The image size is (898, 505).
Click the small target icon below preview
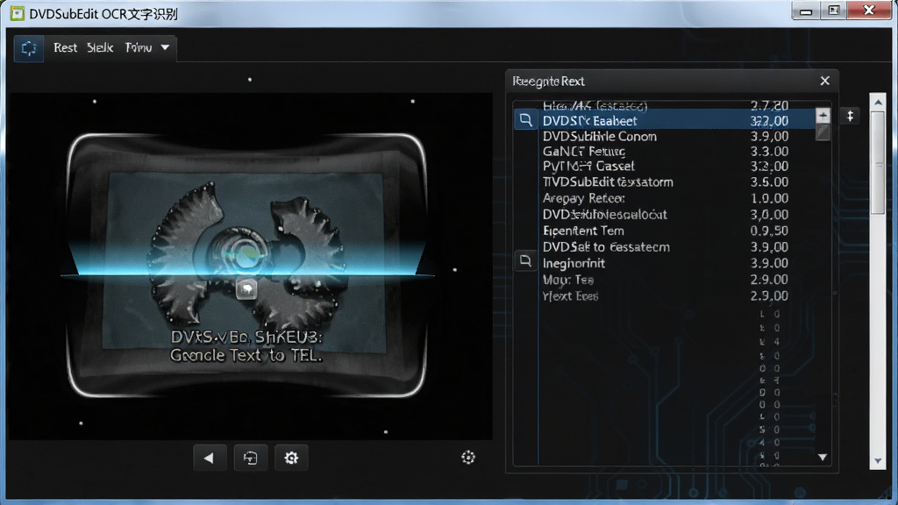tap(468, 457)
